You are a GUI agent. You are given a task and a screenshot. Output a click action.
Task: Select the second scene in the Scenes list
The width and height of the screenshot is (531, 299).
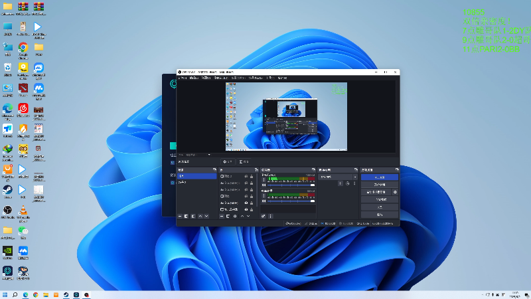click(196, 182)
